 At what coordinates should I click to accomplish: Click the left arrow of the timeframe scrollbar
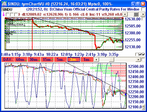coord(96,59)
